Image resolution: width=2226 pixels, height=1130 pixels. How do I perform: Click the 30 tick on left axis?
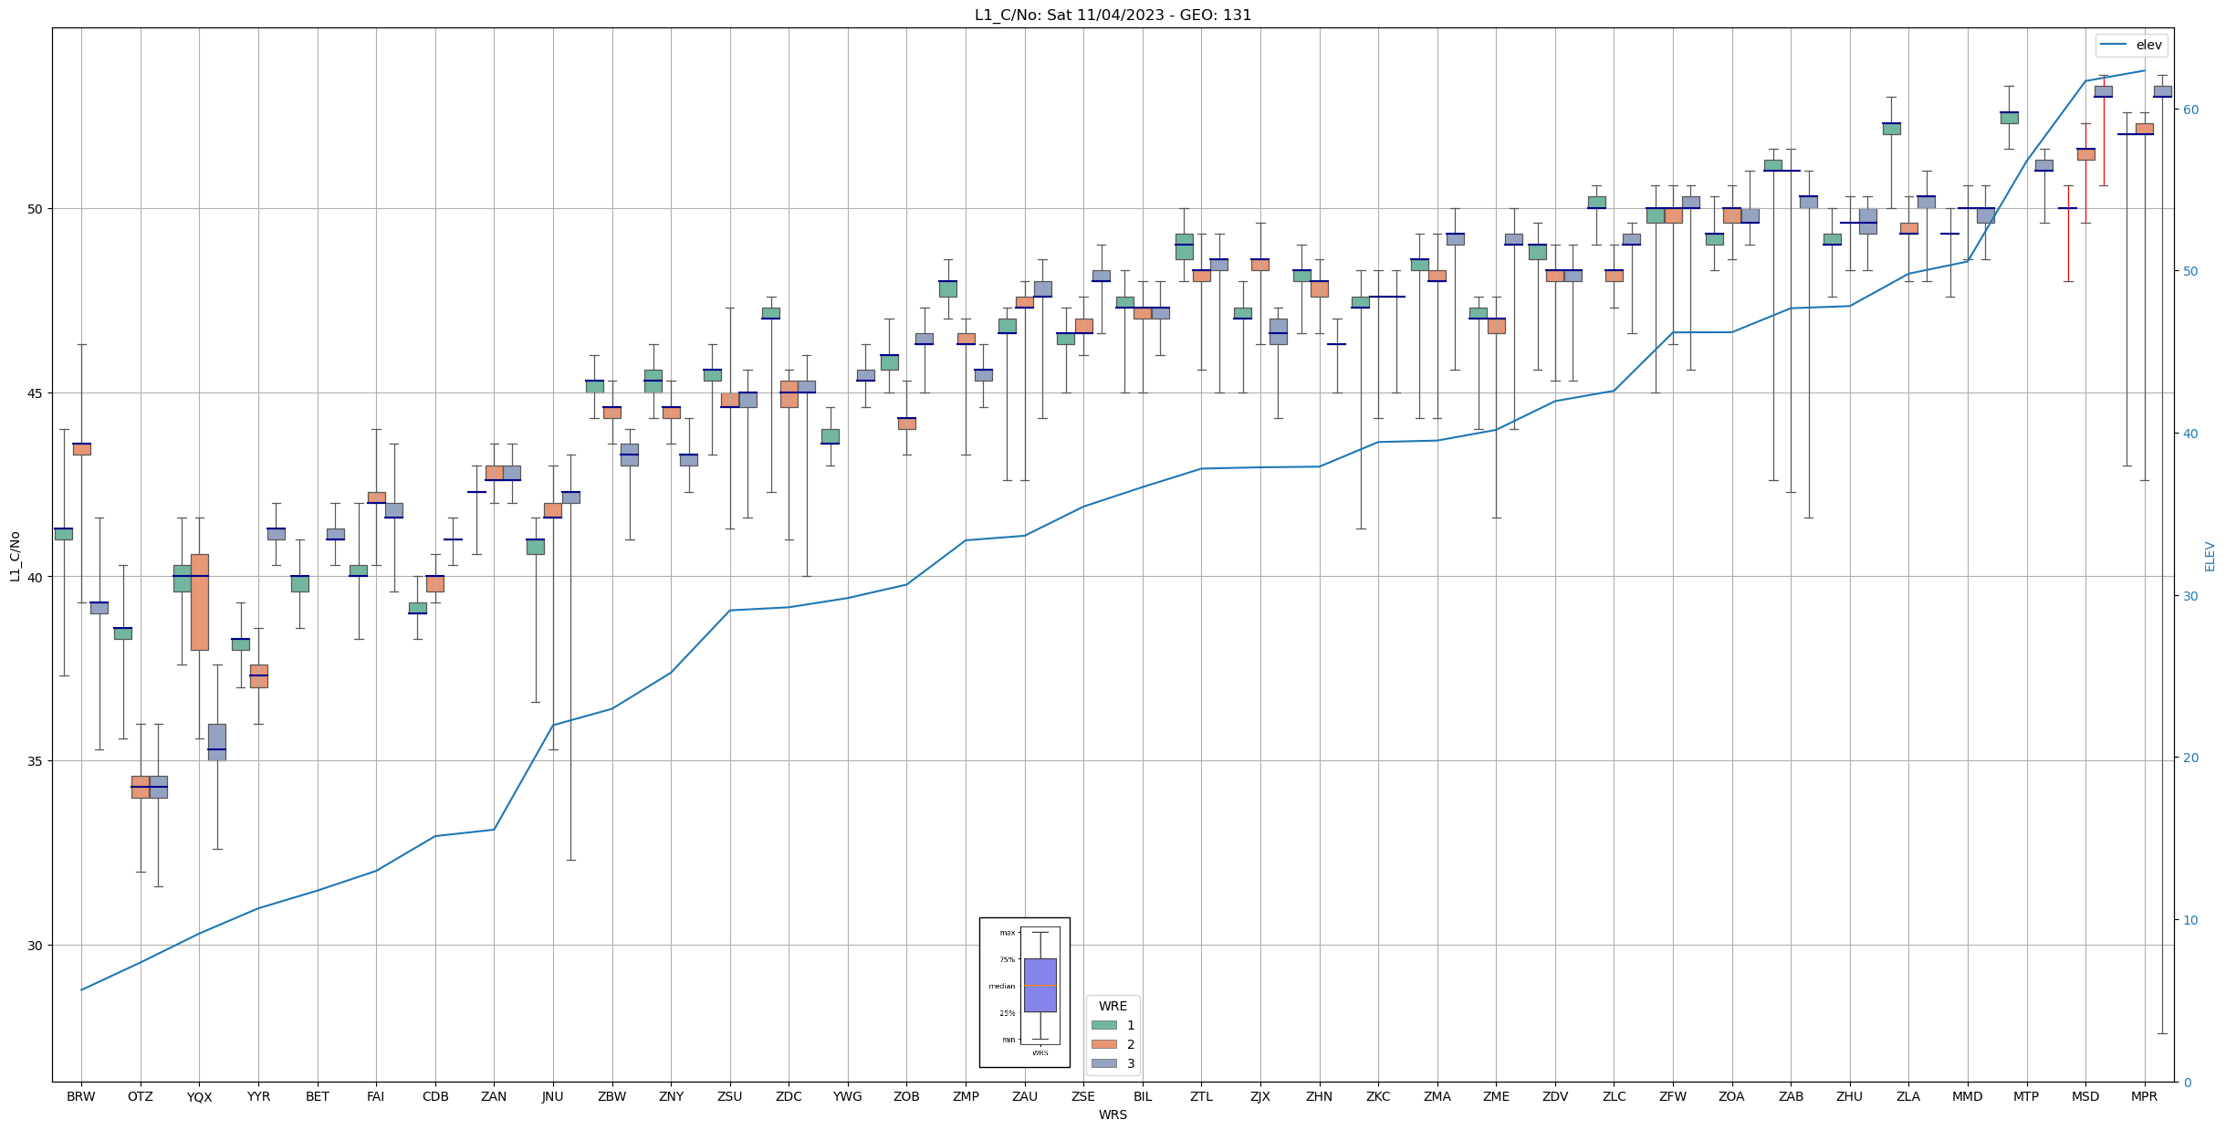point(37,945)
